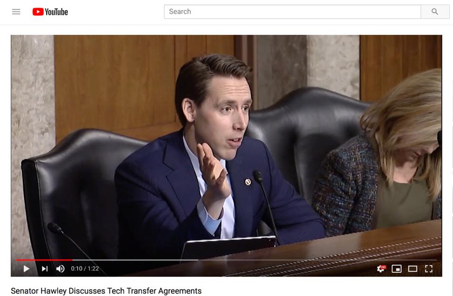
Task: Activate the miniplayer icon
Action: coord(397,269)
